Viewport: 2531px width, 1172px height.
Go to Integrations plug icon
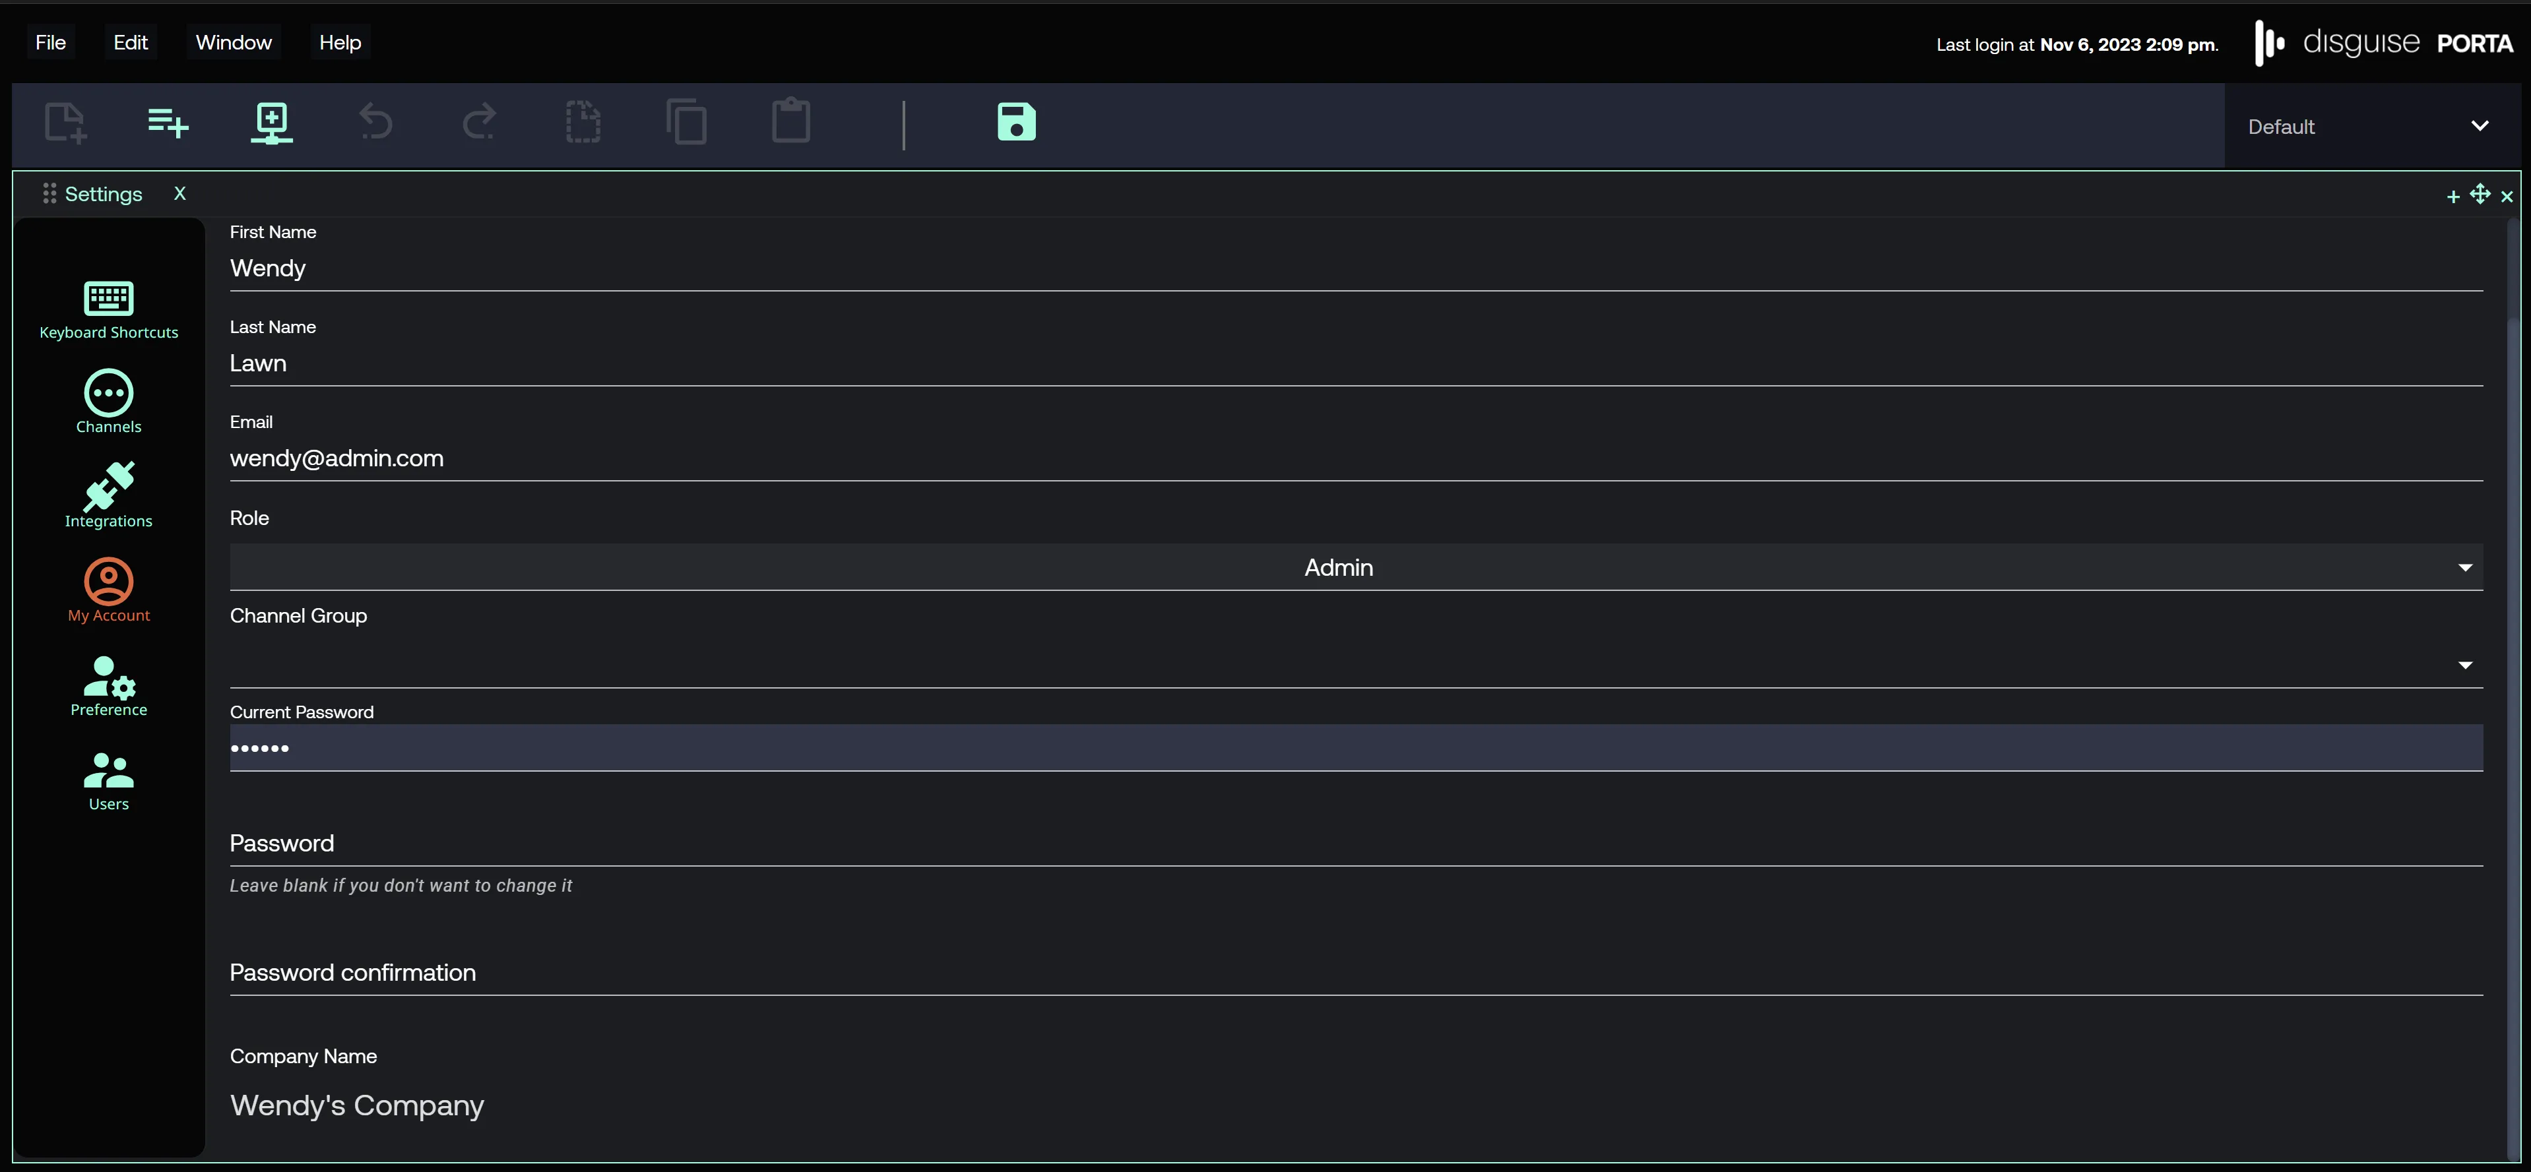tap(108, 496)
